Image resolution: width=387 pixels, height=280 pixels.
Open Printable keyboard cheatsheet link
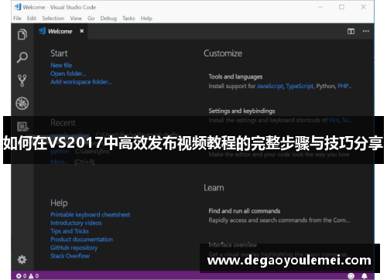[91, 214]
